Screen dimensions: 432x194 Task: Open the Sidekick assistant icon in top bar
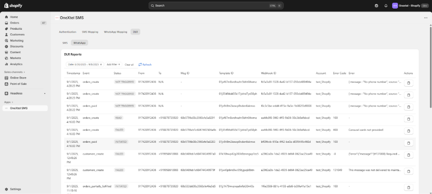click(376, 6)
